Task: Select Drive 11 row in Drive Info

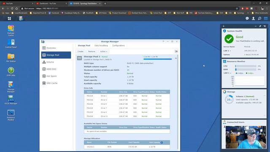Action: pos(127,117)
